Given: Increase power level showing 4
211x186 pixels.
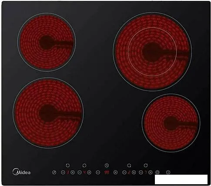Looking at the screenshot, I should 89,172.
